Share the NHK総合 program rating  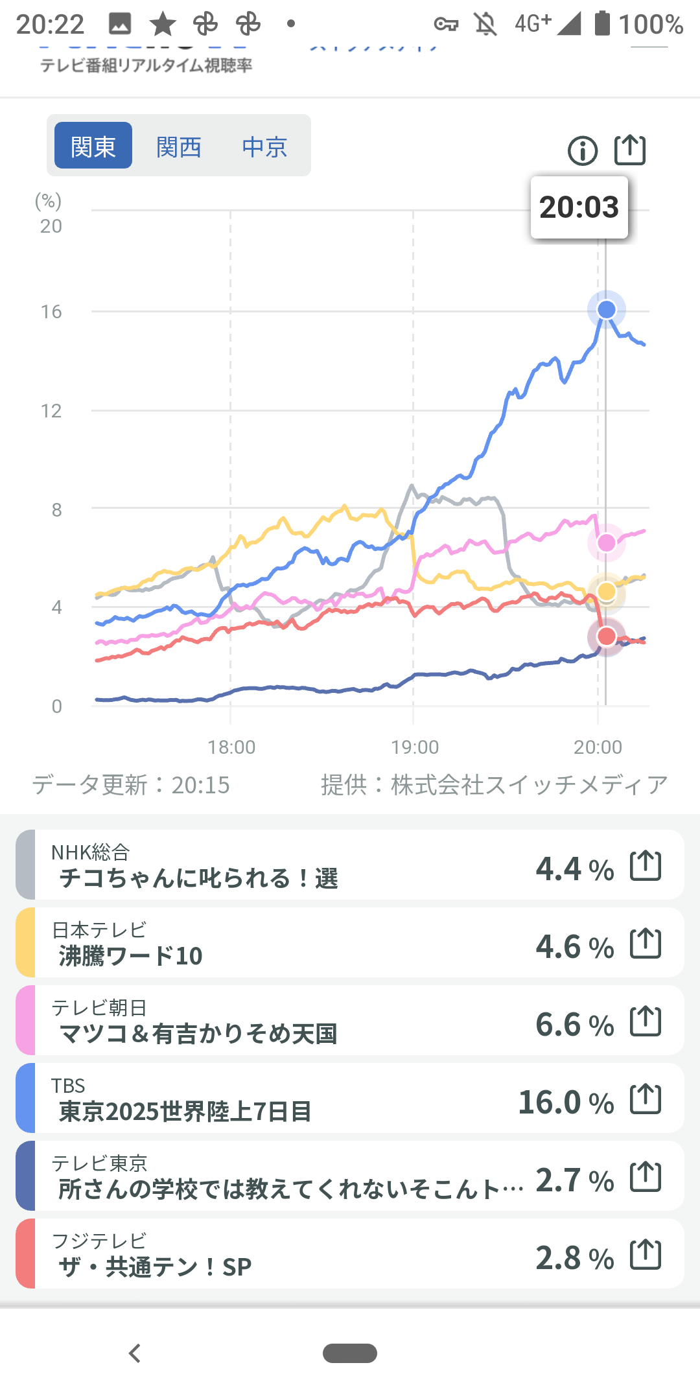point(646,866)
